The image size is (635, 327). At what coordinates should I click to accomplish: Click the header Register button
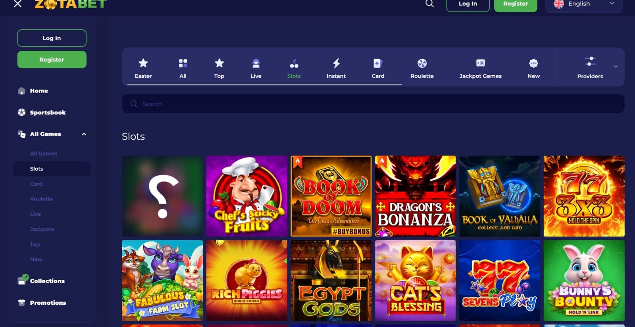[516, 4]
